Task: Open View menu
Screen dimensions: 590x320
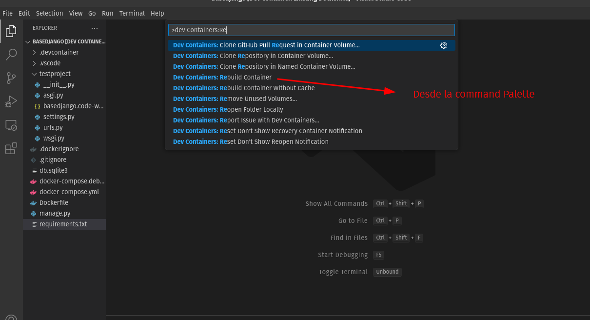Action: 76,13
